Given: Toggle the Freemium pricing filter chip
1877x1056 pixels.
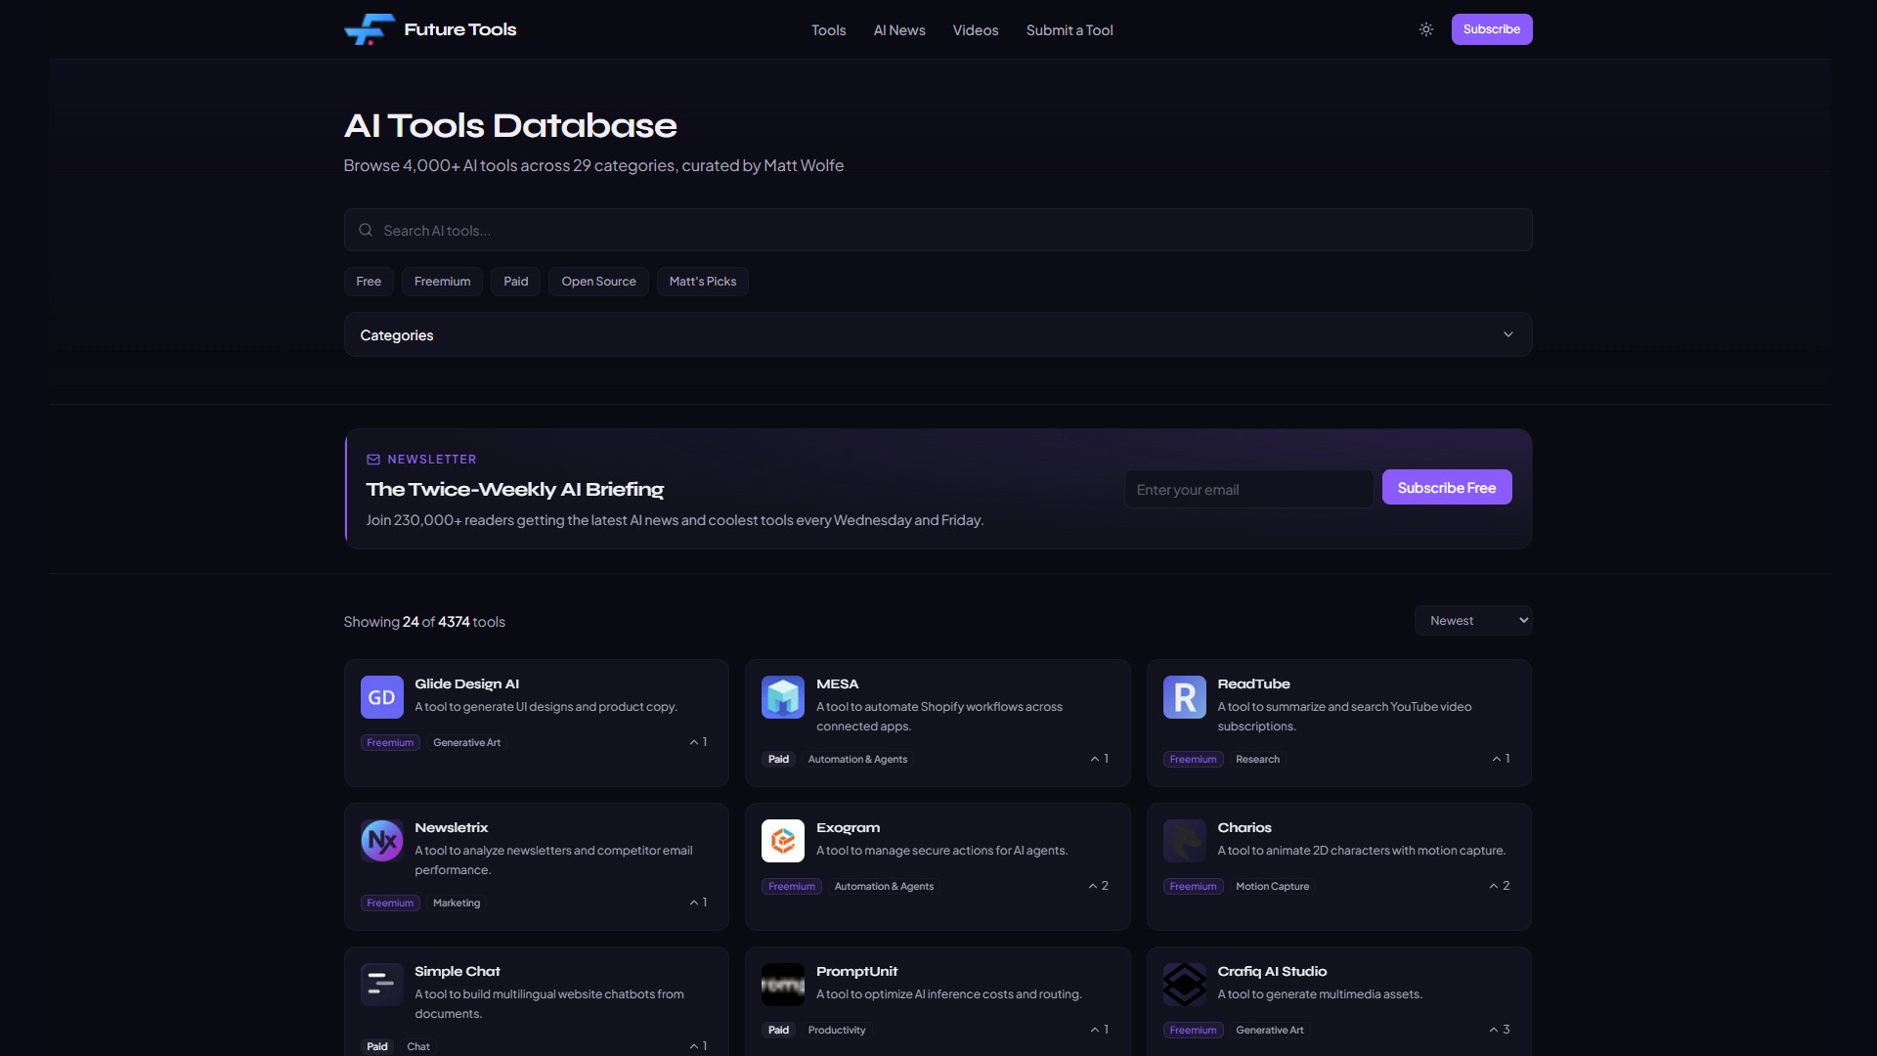Looking at the screenshot, I should [x=442, y=282].
